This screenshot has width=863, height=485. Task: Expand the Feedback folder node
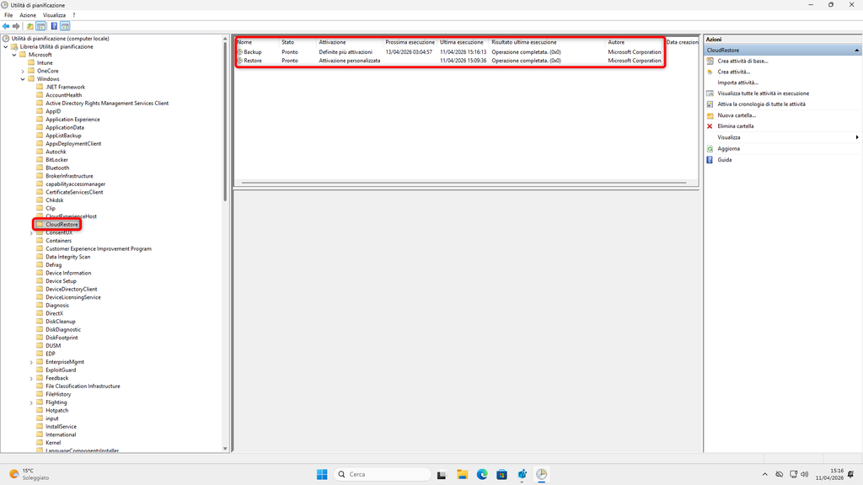31,378
